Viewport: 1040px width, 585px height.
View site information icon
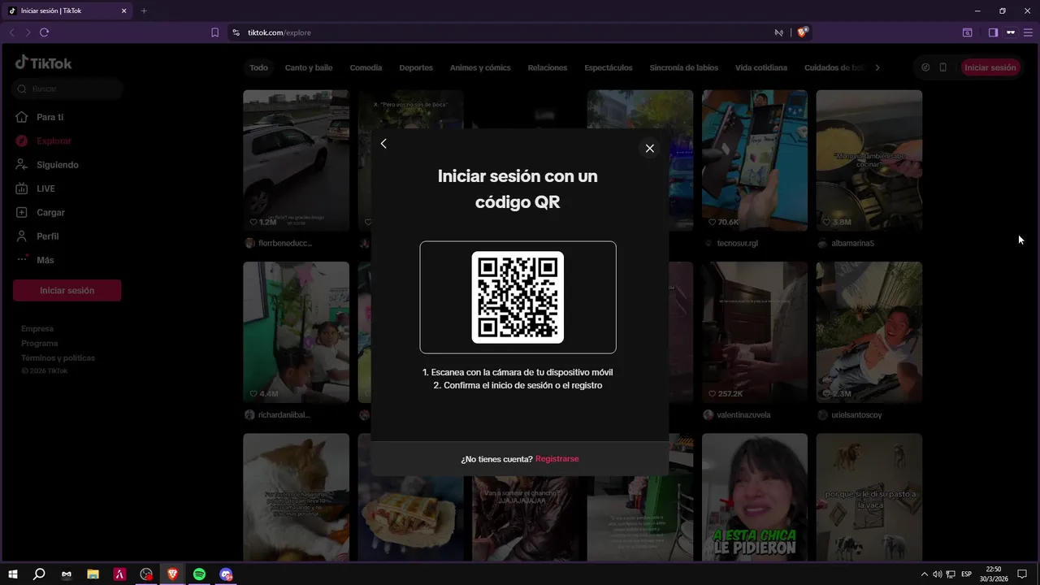point(236,32)
